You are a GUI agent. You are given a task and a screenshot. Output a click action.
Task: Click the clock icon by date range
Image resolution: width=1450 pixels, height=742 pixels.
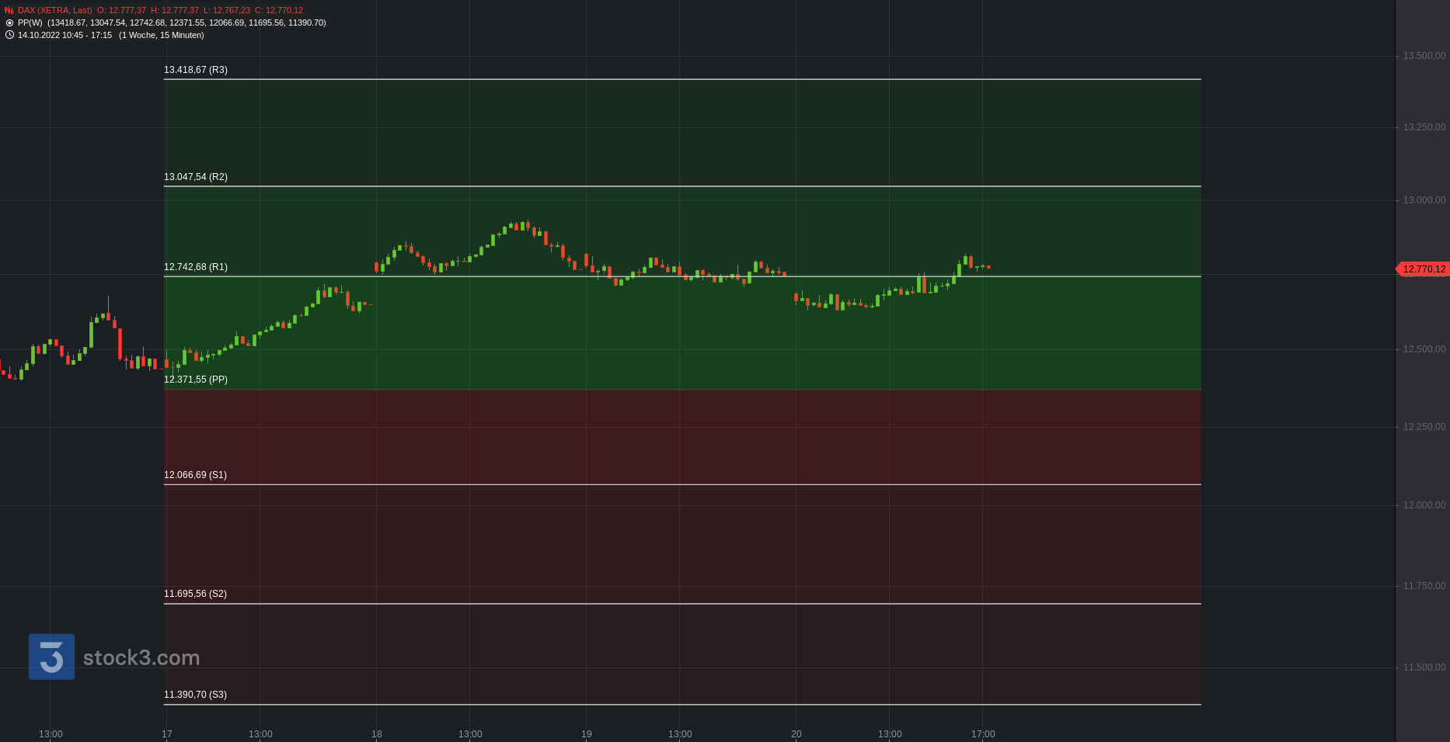[9, 35]
